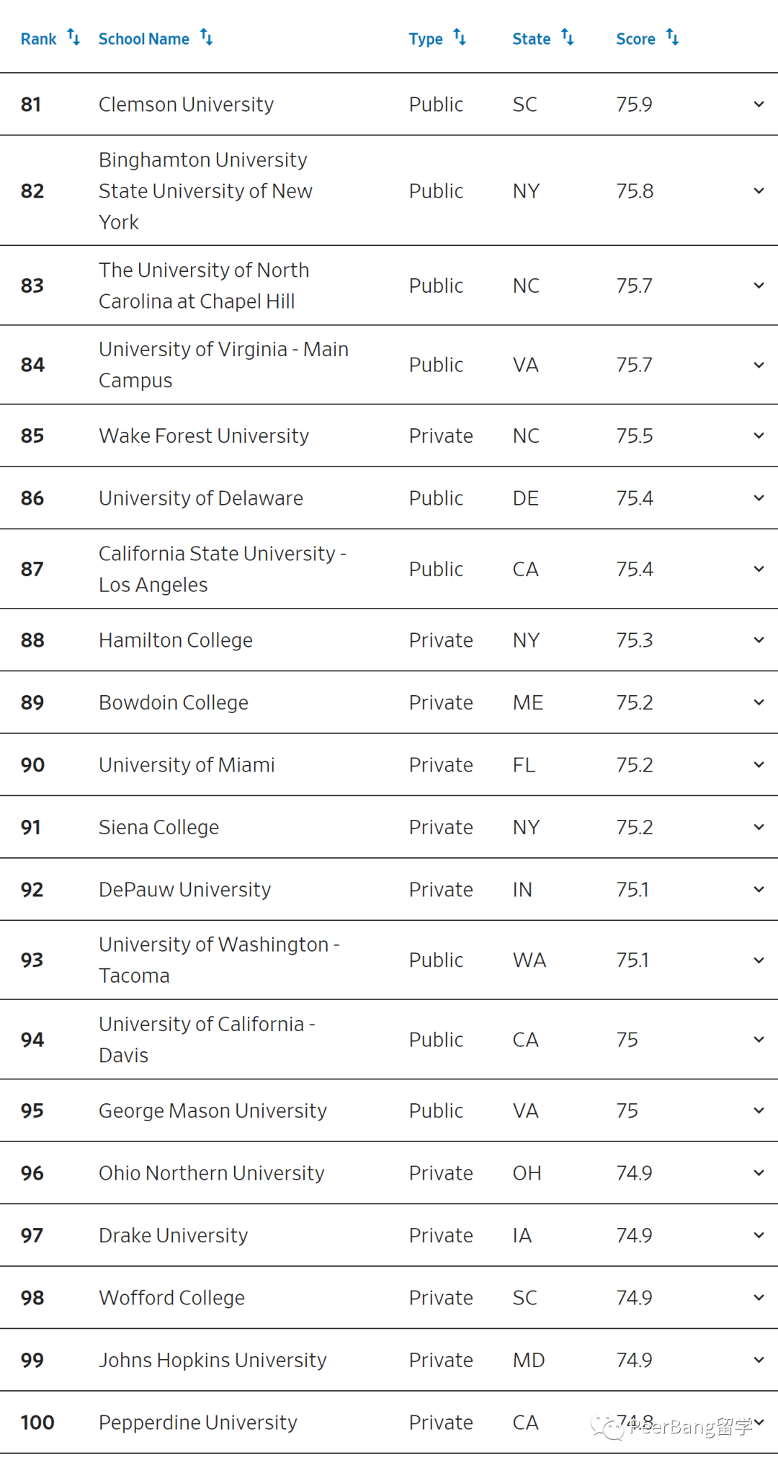Image resolution: width=778 pixels, height=1463 pixels.
Task: Expand the DePauw University row chevron
Action: point(759,890)
